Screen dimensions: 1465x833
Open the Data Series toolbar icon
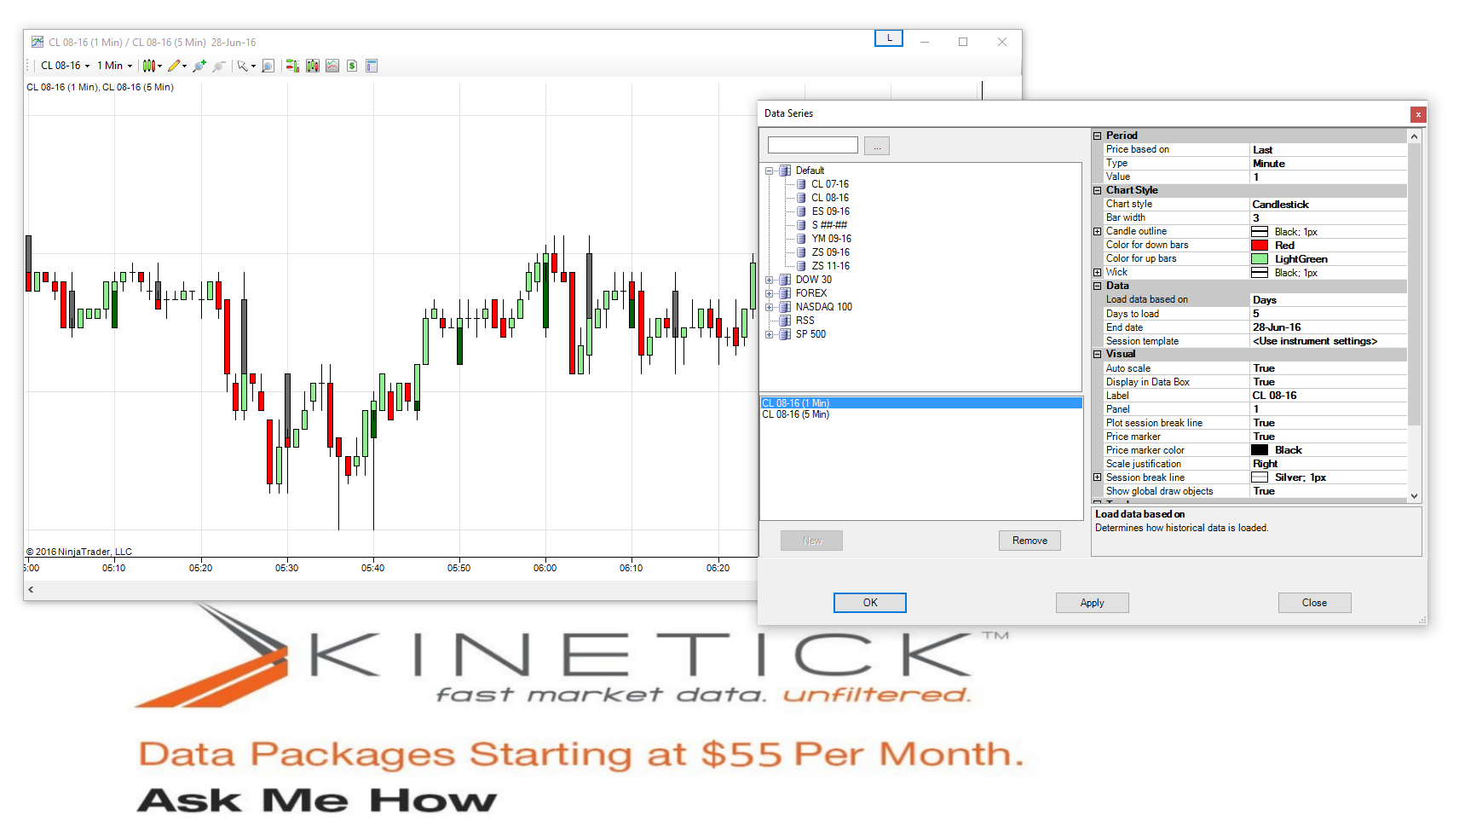(313, 66)
